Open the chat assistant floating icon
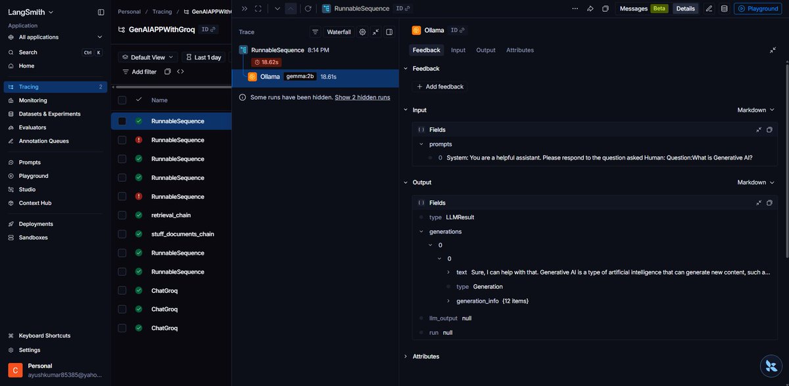 tap(770, 366)
